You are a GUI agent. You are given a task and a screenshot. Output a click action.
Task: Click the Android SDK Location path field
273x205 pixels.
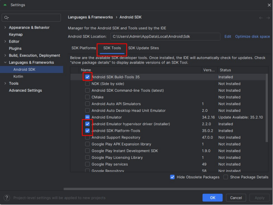pos(165,36)
